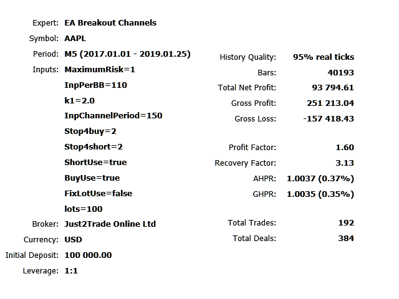Select the Initial Deposit value 100 000.00
The height and width of the screenshot is (299, 399).
(89, 255)
